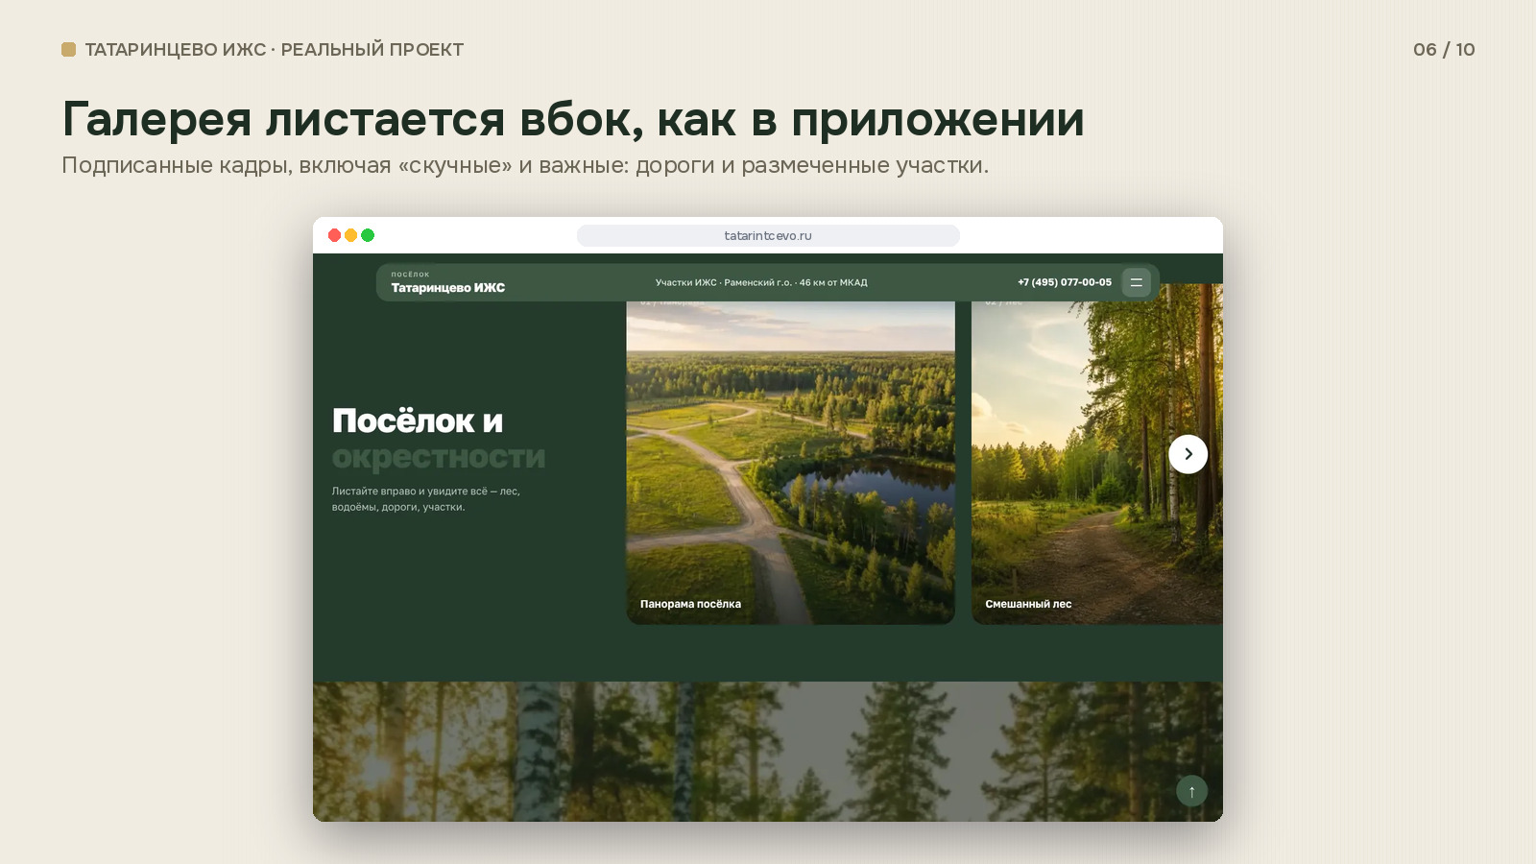This screenshot has height=864, width=1536.
Task: Click the yellow minimize window dot
Action: tap(350, 235)
